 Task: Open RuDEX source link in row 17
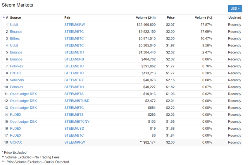pyautogui.click(x=15, y=136)
